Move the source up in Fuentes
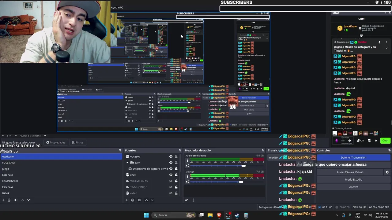 pos(146,200)
